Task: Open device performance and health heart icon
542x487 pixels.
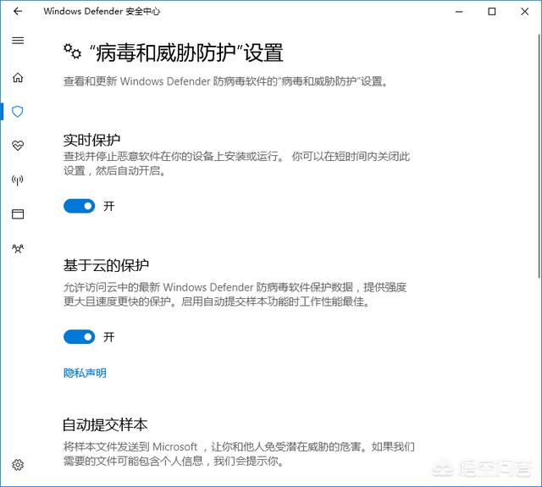Action: tap(18, 146)
